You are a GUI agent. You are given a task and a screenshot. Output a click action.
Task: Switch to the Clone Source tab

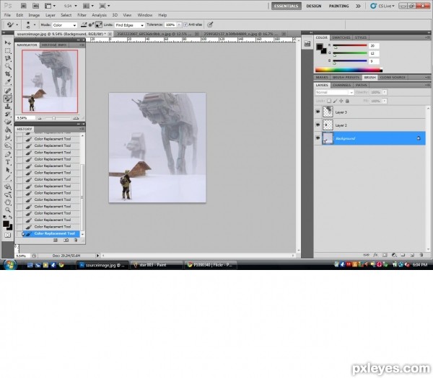(393, 78)
